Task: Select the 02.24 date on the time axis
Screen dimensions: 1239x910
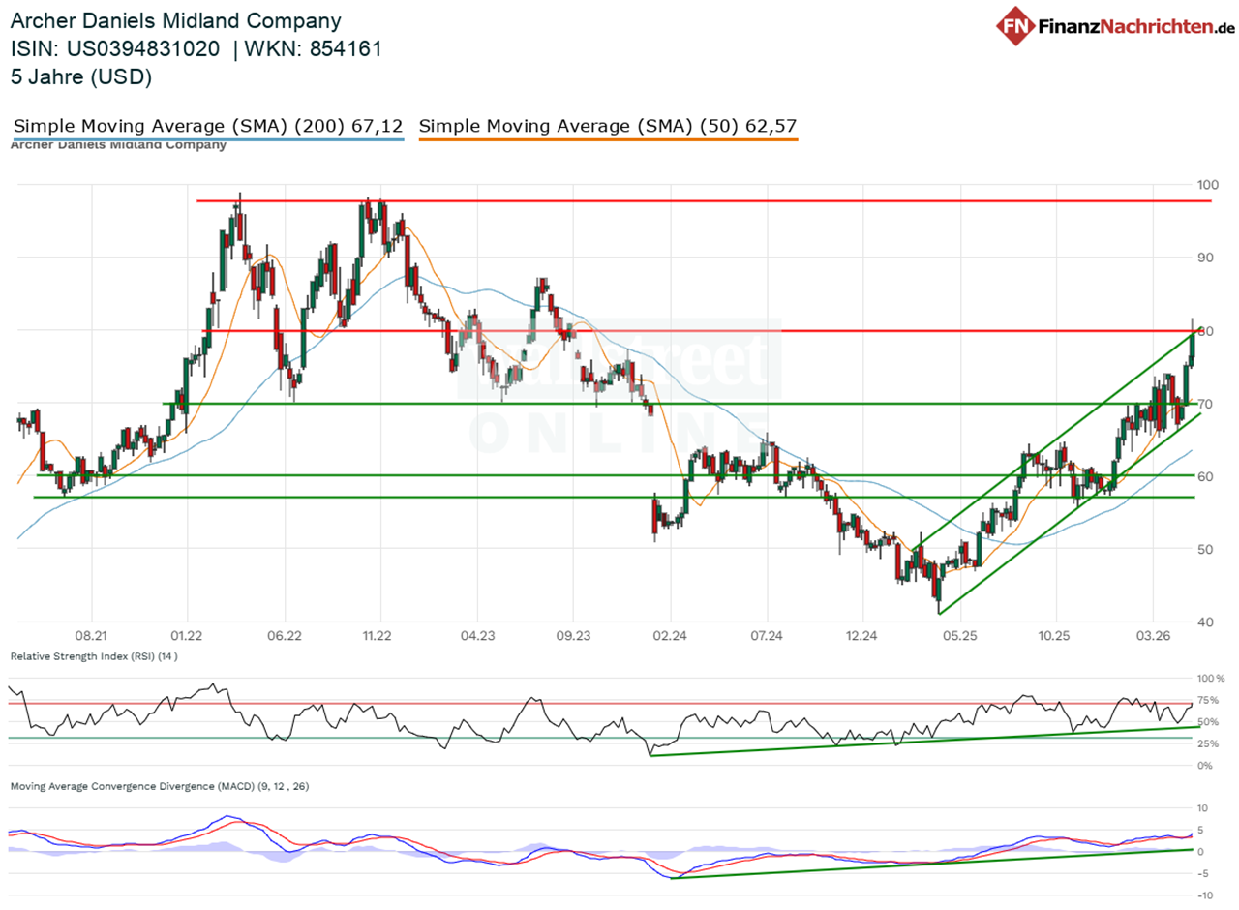Action: pyautogui.click(x=669, y=636)
